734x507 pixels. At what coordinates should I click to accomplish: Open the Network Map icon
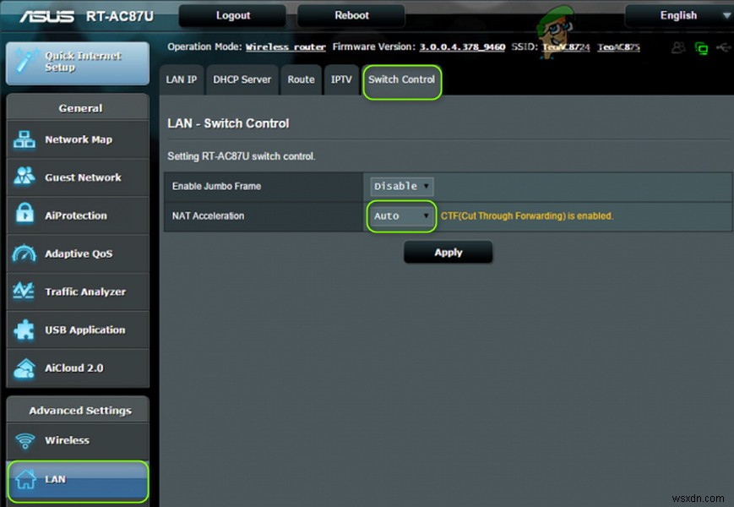[24, 139]
